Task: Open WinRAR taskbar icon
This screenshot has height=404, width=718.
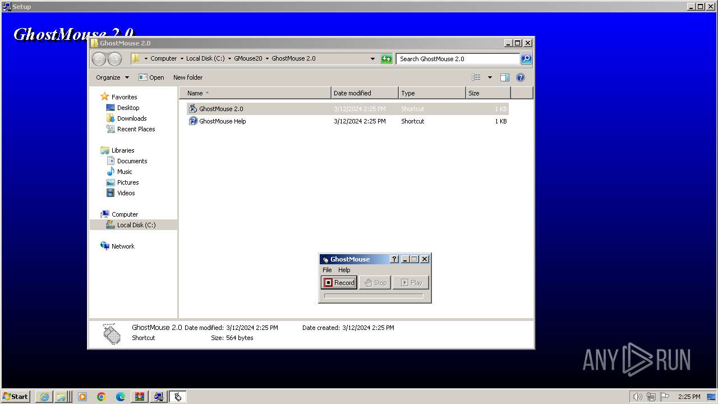Action: [140, 397]
